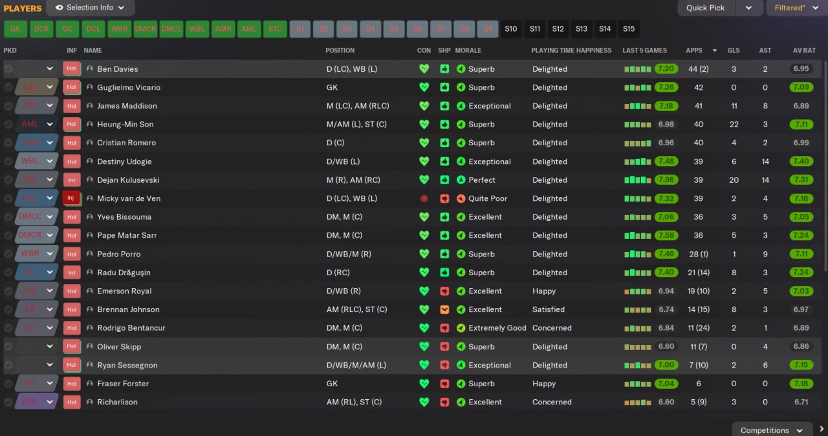Click Bentancur's Concerned playing time status
The height and width of the screenshot is (436, 828).
[x=552, y=327]
